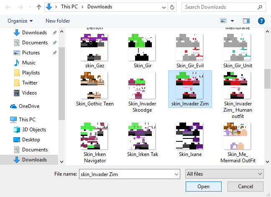Select the Skin_Invader Skoodge file thumbnail
Image resolution: width=271 pixels, height=197 pixels.
tap(142, 85)
